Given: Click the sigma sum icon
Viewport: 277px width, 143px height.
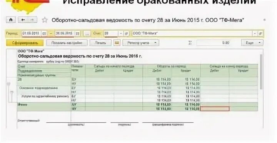Looking at the screenshot, I should coord(190,43).
